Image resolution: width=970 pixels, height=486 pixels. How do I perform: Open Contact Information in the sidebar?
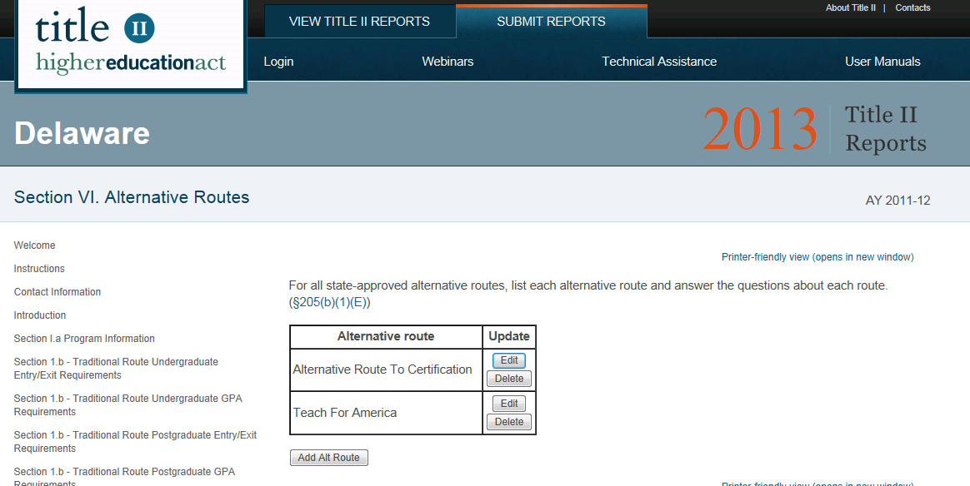pos(57,292)
